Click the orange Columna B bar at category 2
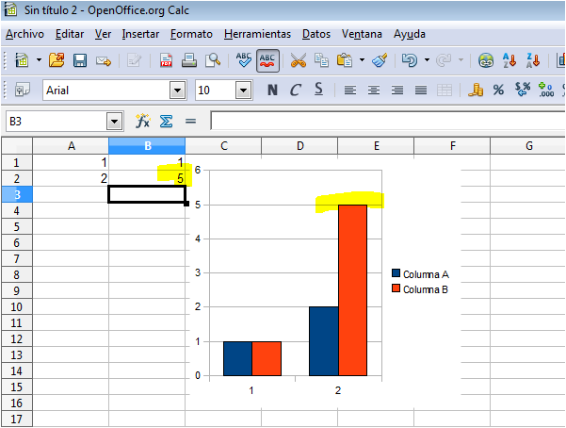This screenshot has height=428, width=566. [x=352, y=290]
